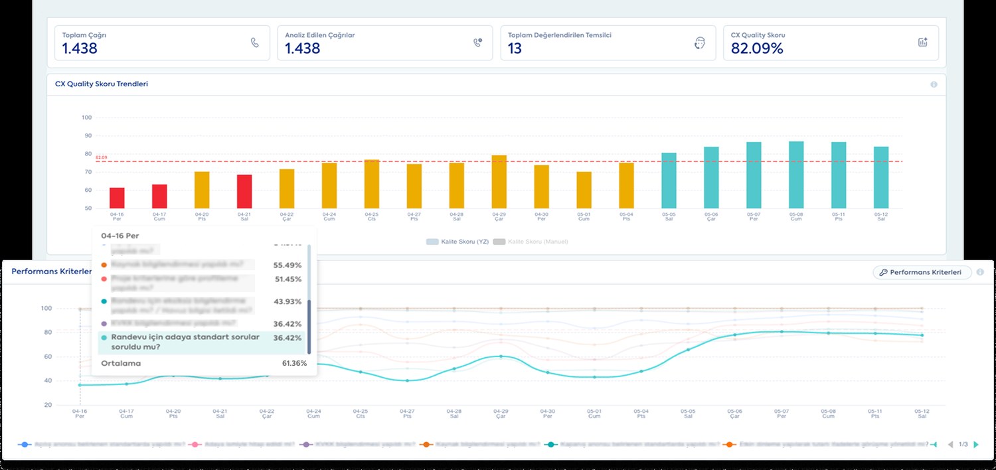Screen dimensions: 996x470
Task: Go to previous legend page arrow
Action: [x=950, y=444]
